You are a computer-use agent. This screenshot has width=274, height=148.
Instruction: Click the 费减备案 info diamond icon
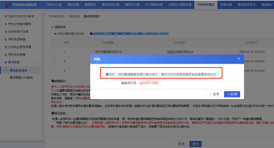(x=6, y=62)
